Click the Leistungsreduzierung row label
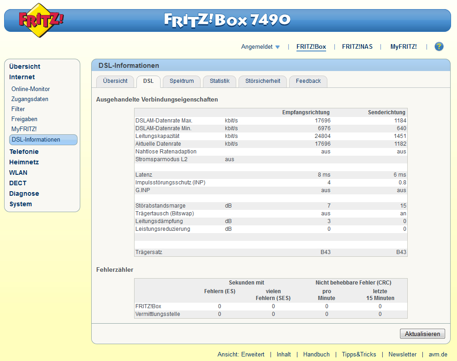457x361 pixels. pos(163,229)
